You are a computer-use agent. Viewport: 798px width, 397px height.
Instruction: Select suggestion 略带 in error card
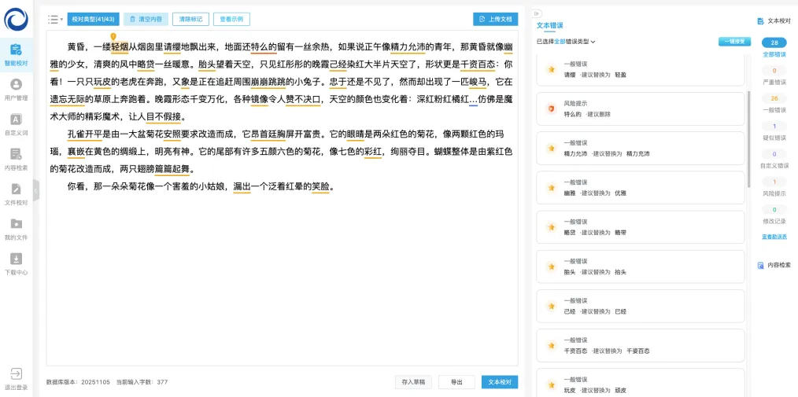click(620, 232)
